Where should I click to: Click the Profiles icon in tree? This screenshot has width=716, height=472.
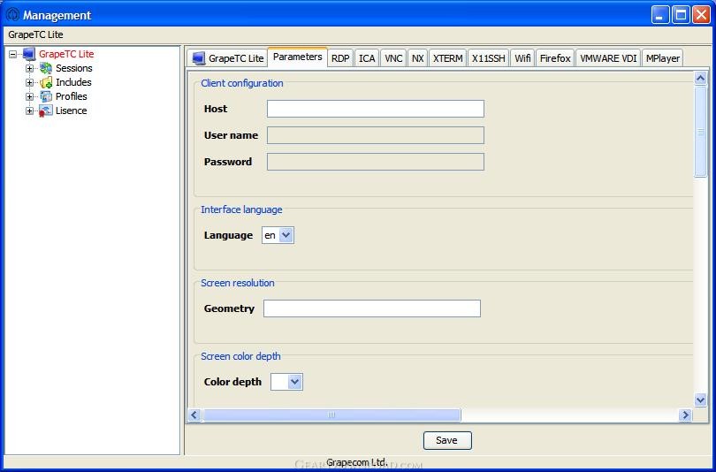(x=46, y=96)
